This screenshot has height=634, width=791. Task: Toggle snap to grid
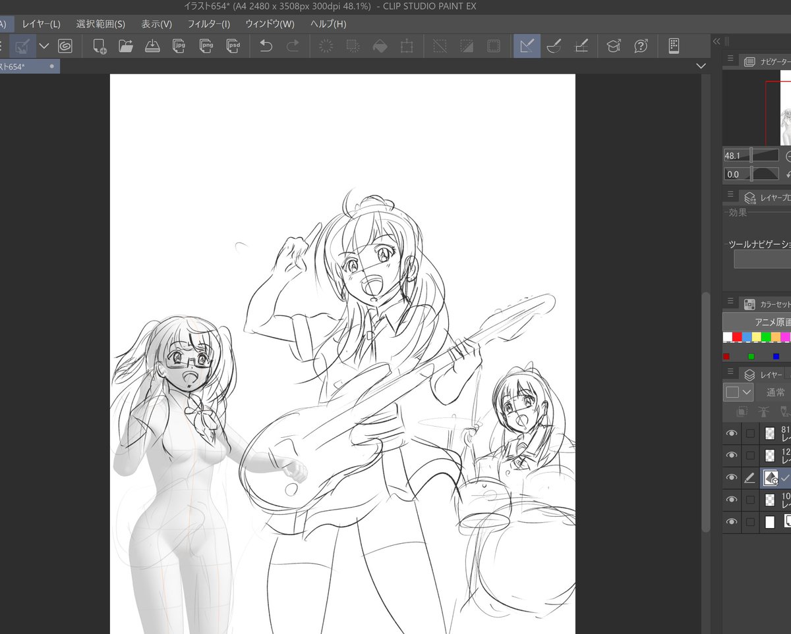[581, 46]
